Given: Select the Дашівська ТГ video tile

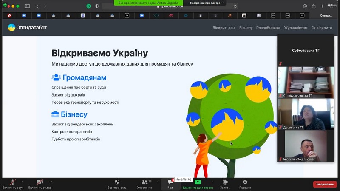Looking at the screenshot, I should coord(306,114).
